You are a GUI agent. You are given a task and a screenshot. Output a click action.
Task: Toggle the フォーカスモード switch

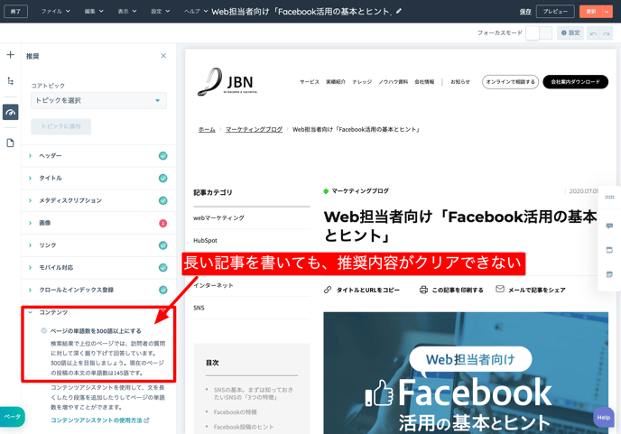(x=539, y=33)
